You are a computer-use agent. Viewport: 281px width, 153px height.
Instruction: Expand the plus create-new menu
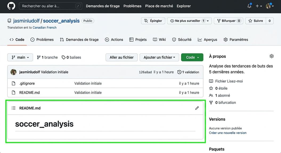click(259, 6)
